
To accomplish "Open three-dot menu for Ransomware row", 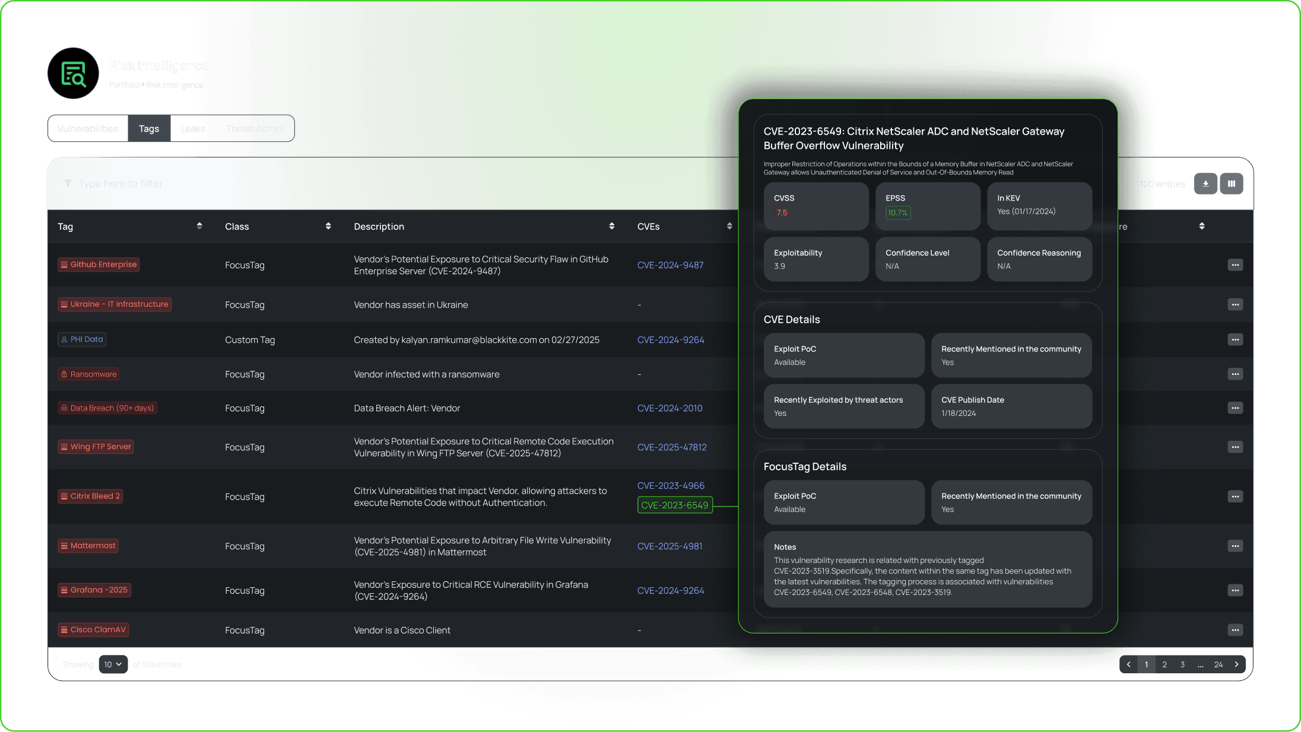I will 1235,374.
